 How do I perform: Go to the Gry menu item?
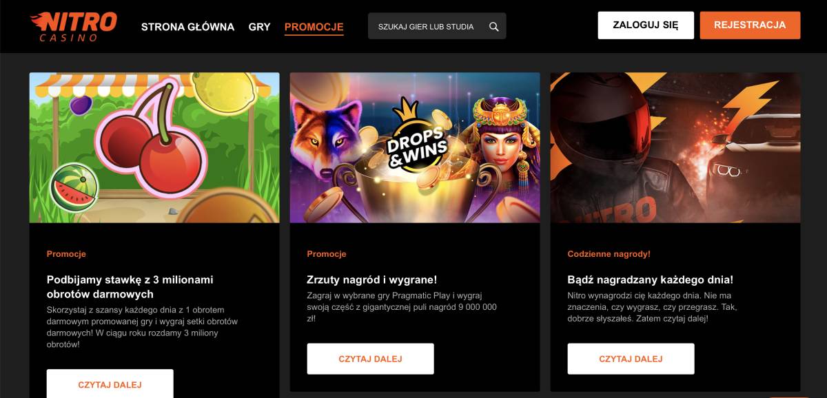(259, 27)
